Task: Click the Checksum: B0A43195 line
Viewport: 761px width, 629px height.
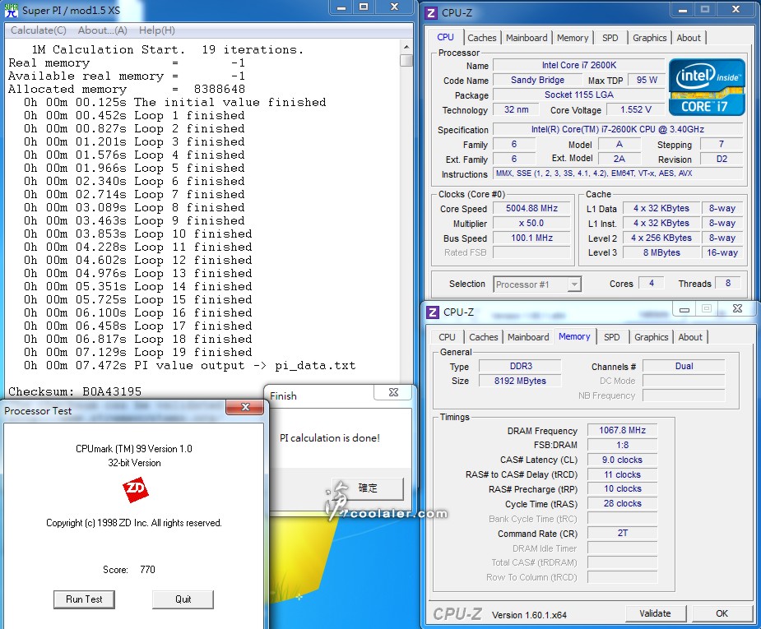Action: [x=75, y=392]
